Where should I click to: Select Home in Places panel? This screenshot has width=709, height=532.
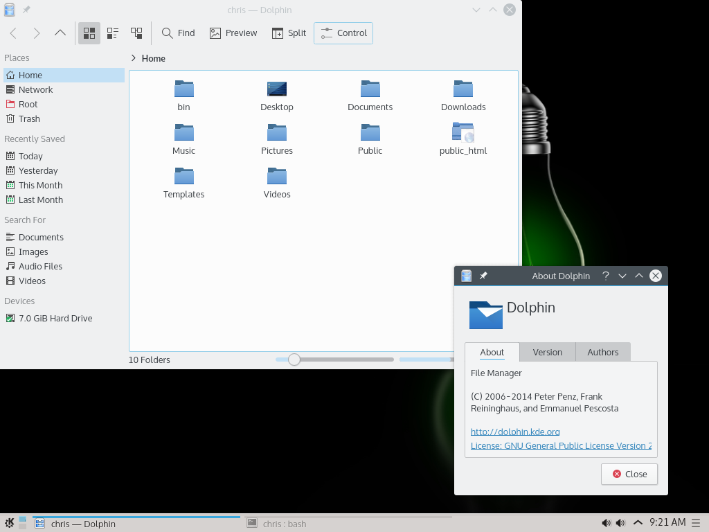click(x=64, y=75)
